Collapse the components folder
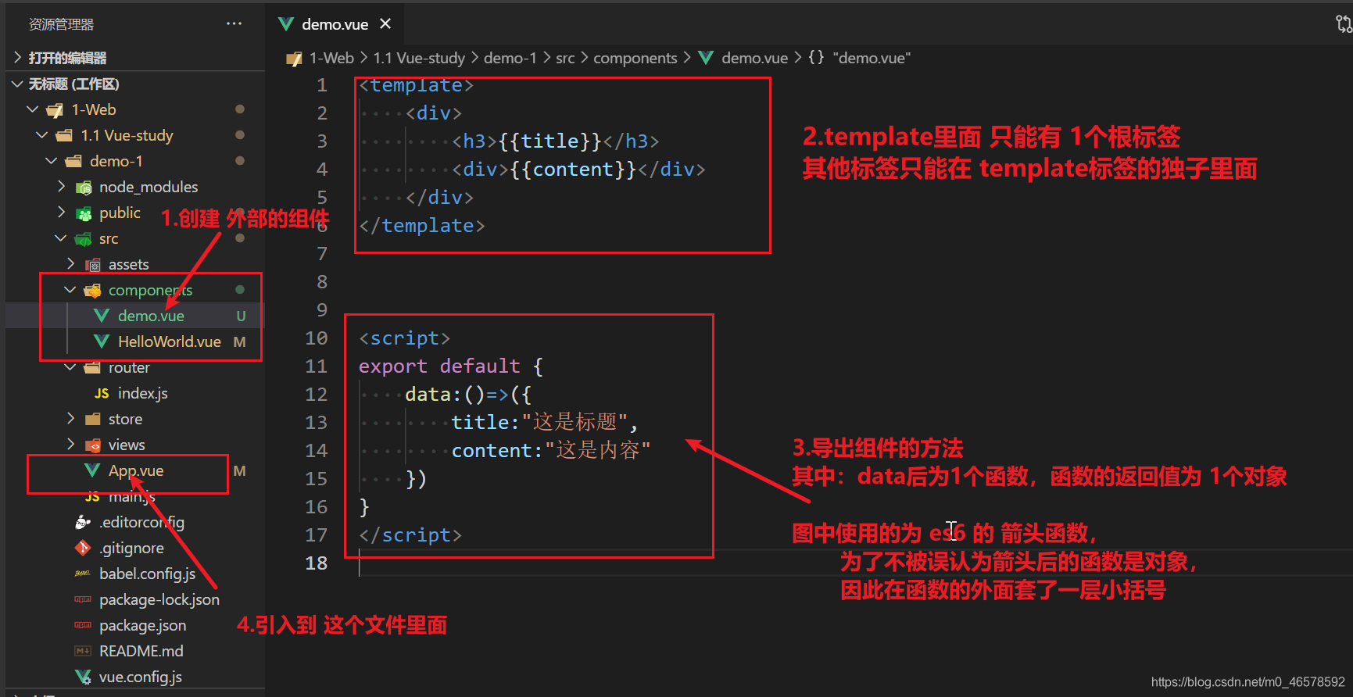Image resolution: width=1353 pixels, height=697 pixels. (x=70, y=290)
